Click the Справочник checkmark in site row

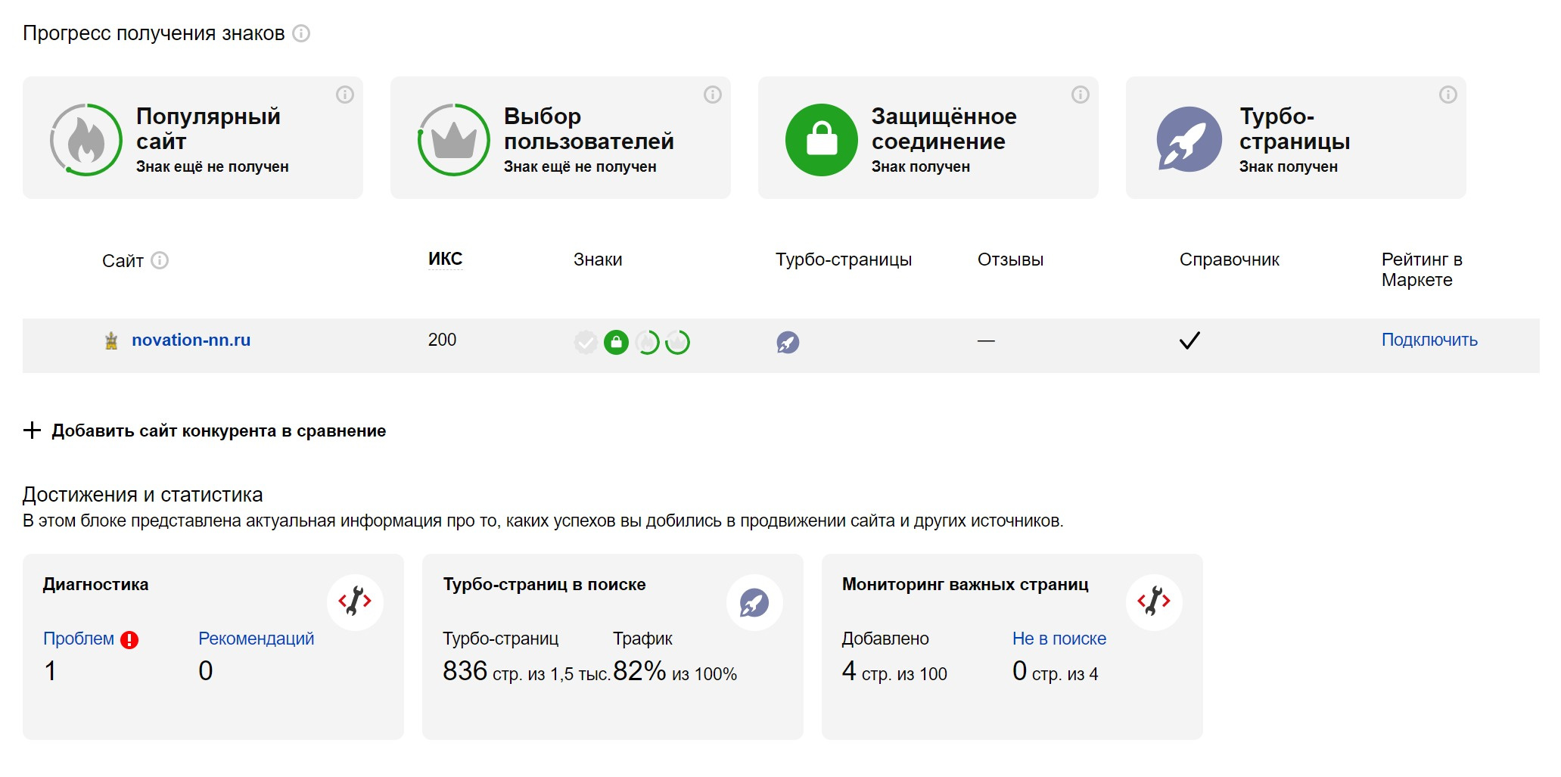[1189, 340]
